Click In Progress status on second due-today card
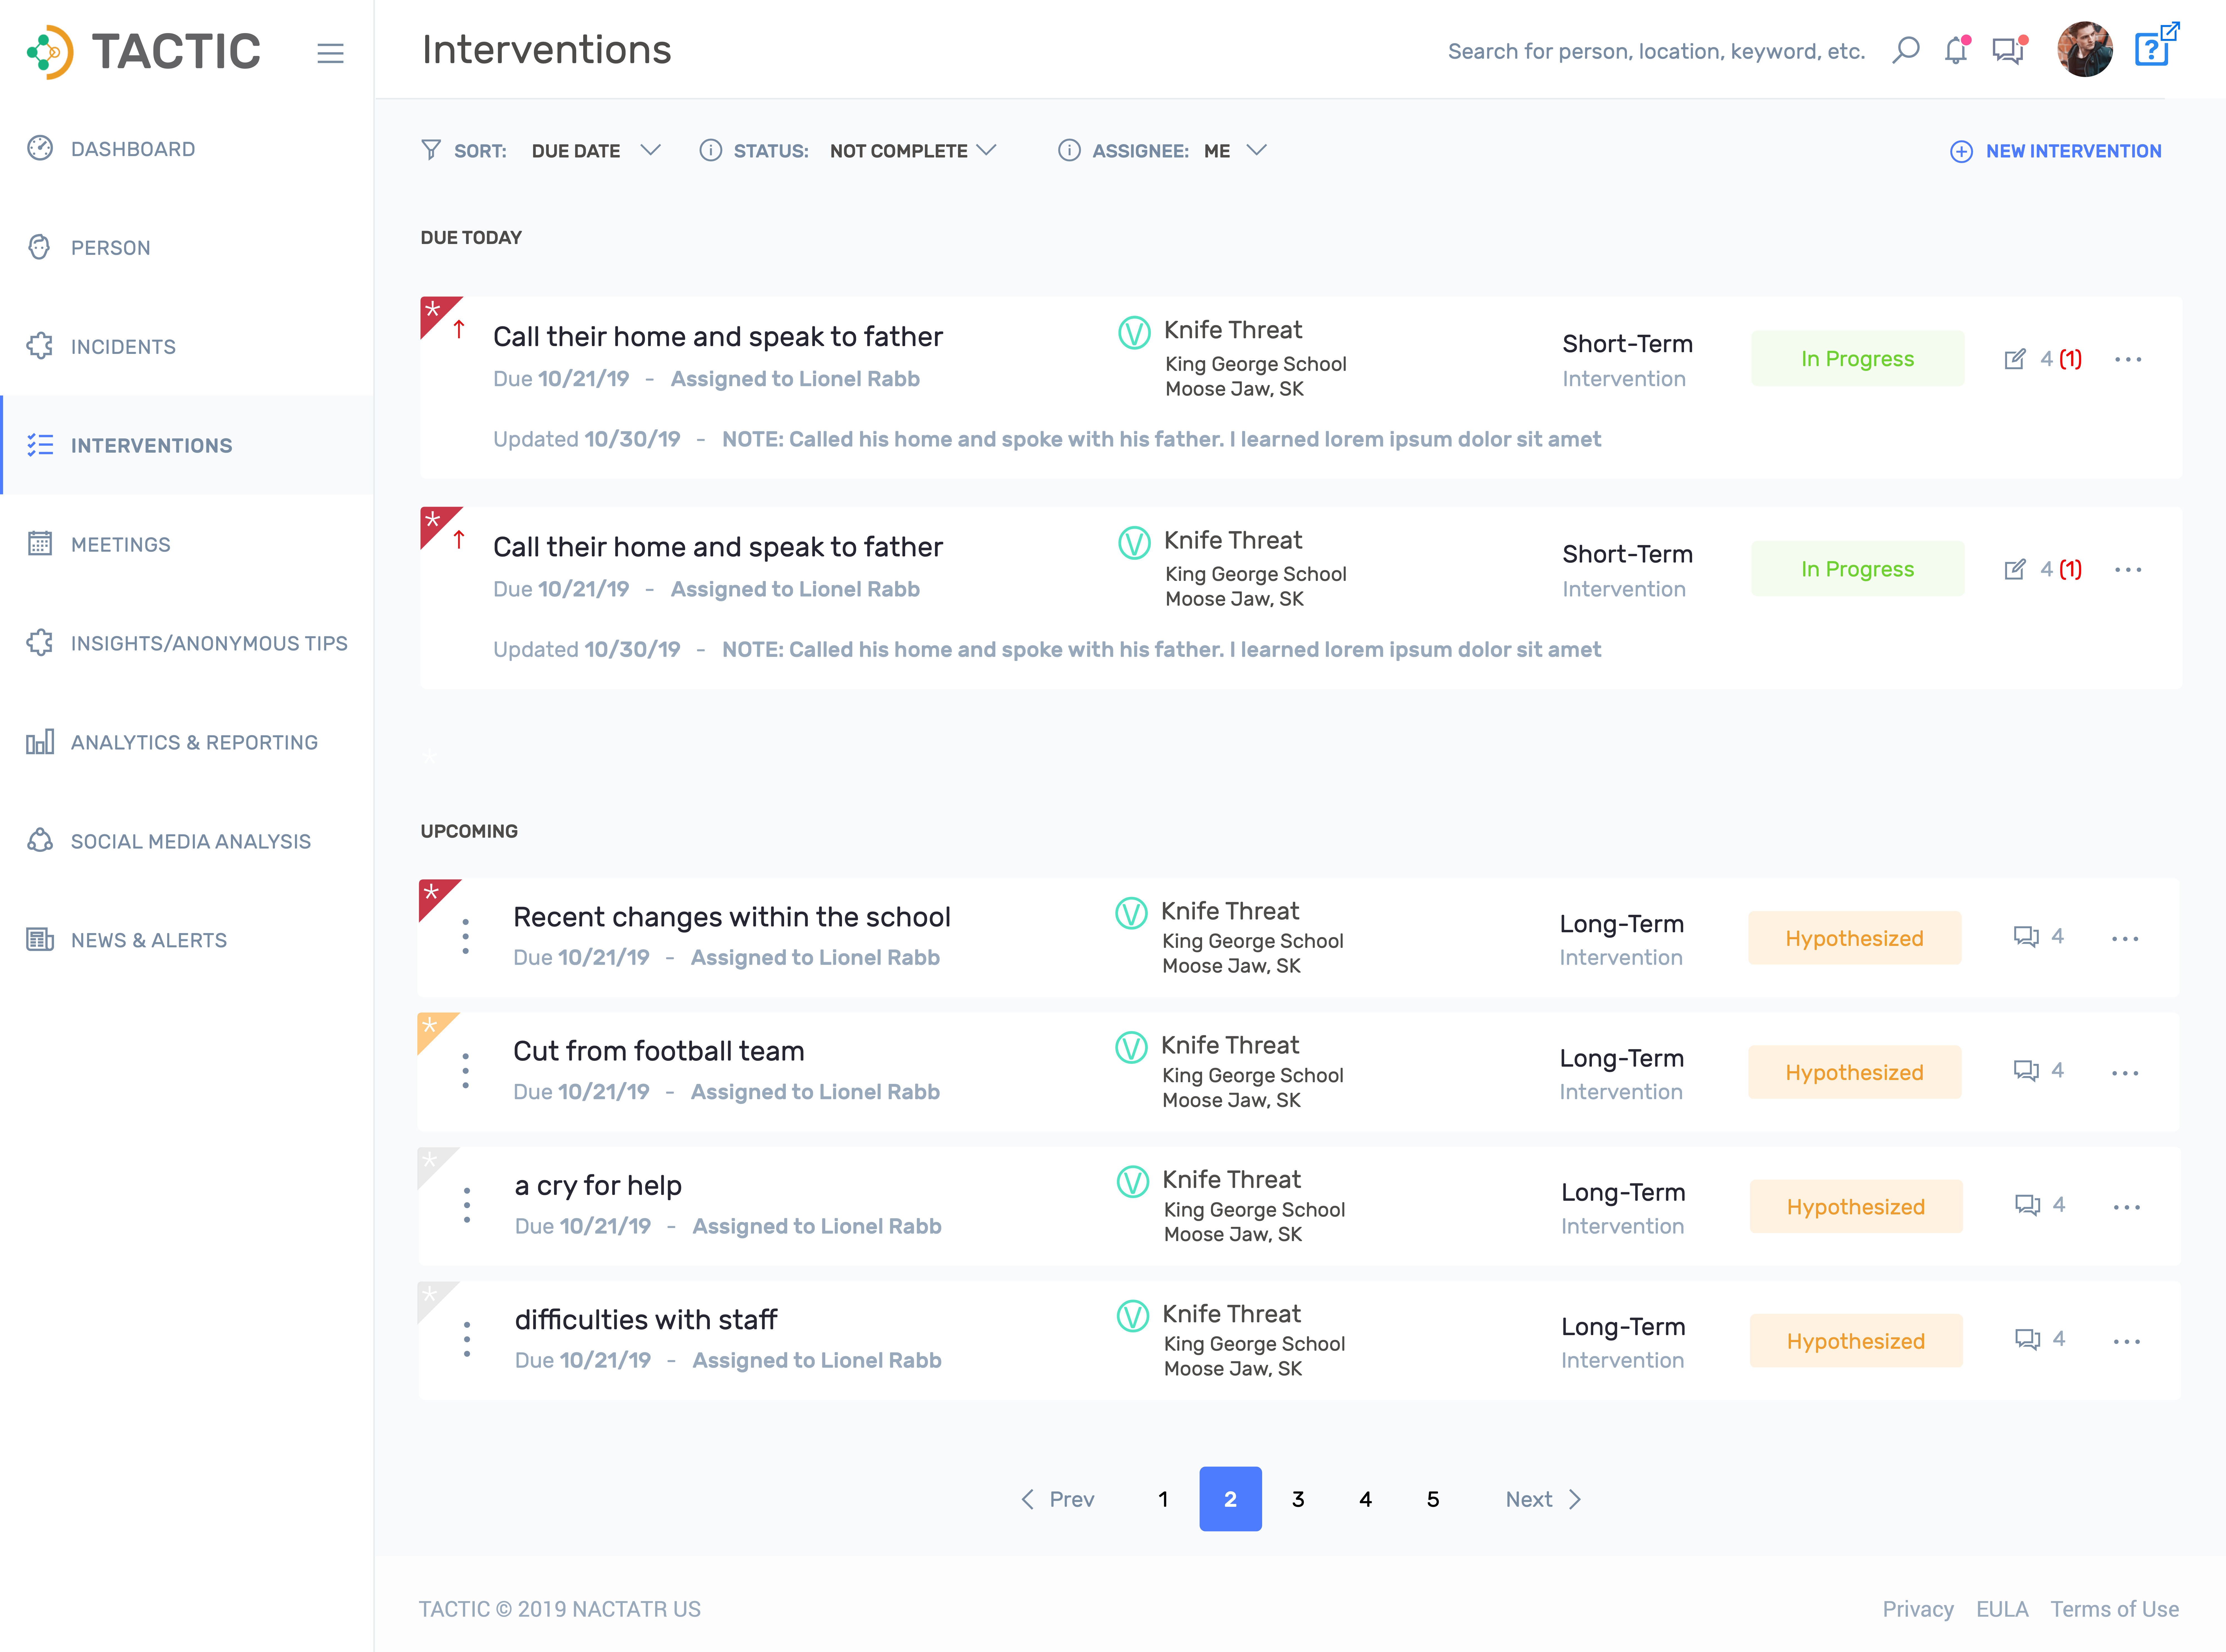This screenshot has height=1652, width=2226. pos(1857,568)
